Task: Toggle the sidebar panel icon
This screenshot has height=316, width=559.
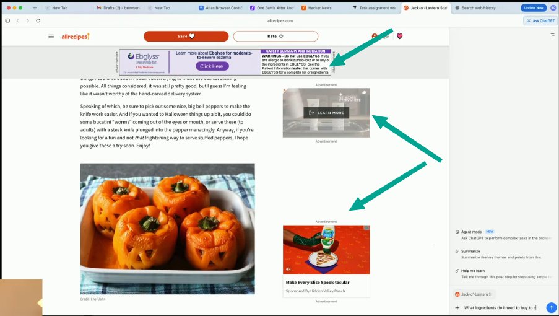Action: click(7, 20)
